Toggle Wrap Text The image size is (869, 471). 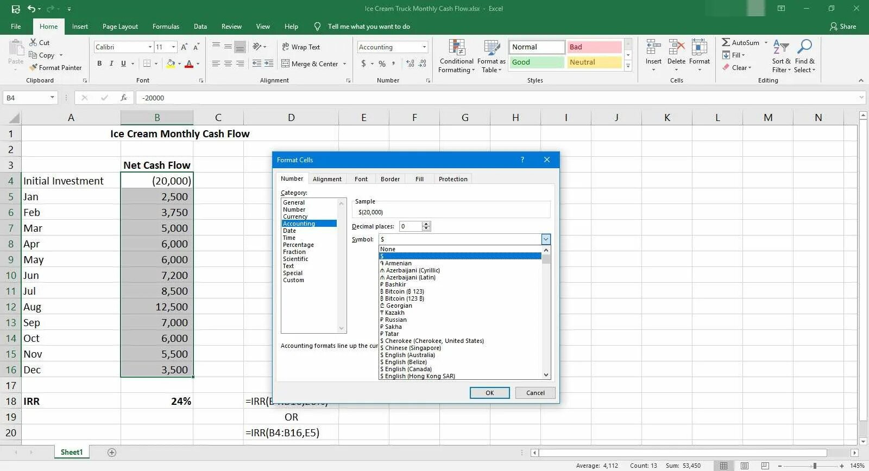click(x=301, y=47)
